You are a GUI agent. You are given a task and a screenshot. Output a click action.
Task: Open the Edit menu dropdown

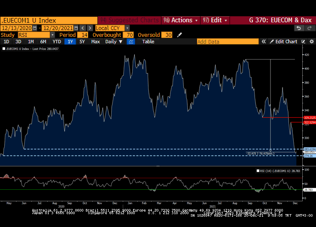coord(215,20)
